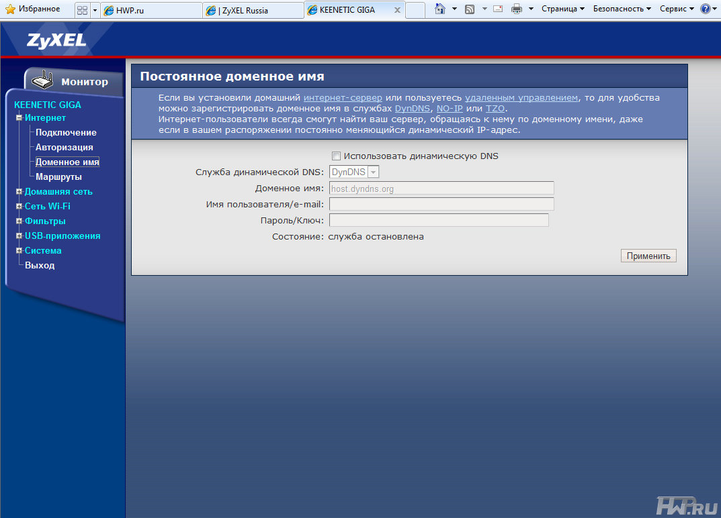
Task: Open a new blank browser tab
Action: [x=415, y=9]
